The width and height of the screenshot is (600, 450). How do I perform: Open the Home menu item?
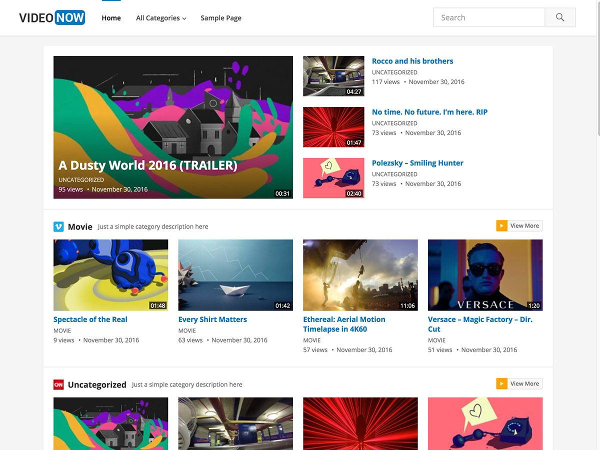coord(111,18)
